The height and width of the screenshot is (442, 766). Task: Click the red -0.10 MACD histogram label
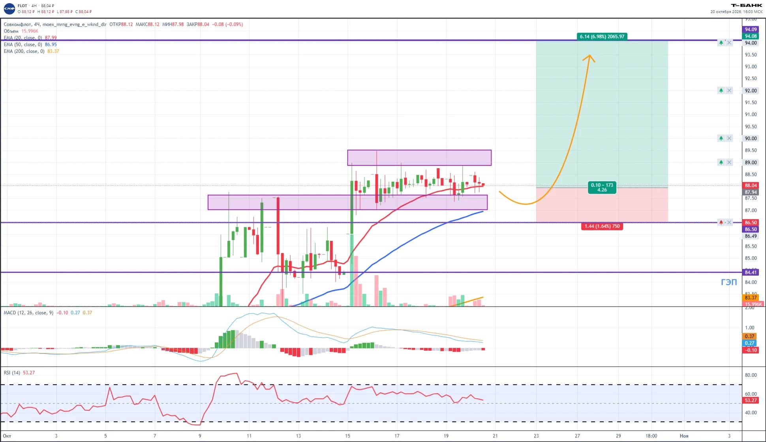[751, 350]
